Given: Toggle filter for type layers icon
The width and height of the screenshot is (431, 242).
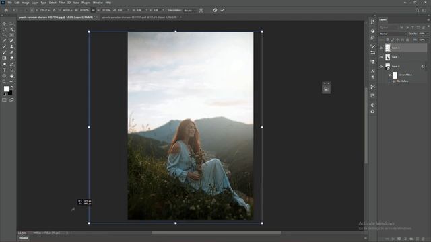Looking at the screenshot, I should click(413, 27).
